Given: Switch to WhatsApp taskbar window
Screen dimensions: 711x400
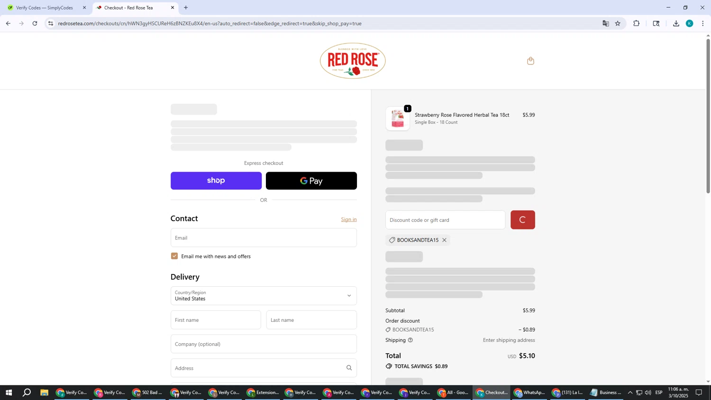Looking at the screenshot, I should (529, 392).
